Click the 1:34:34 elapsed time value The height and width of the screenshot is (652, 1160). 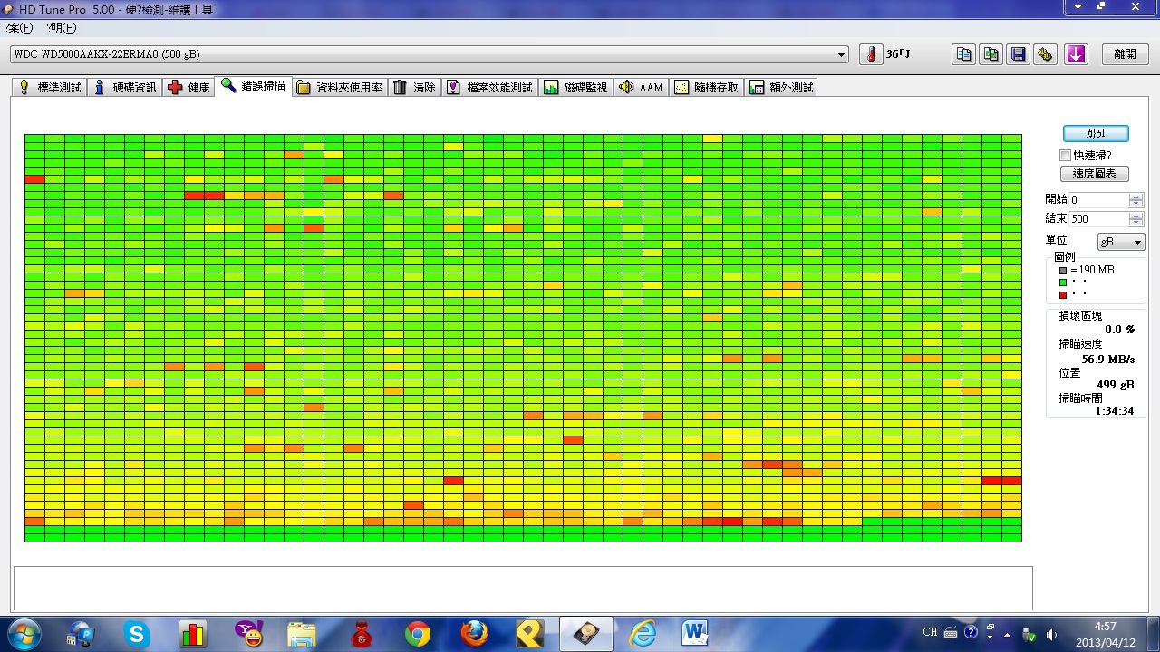pyautogui.click(x=1114, y=410)
